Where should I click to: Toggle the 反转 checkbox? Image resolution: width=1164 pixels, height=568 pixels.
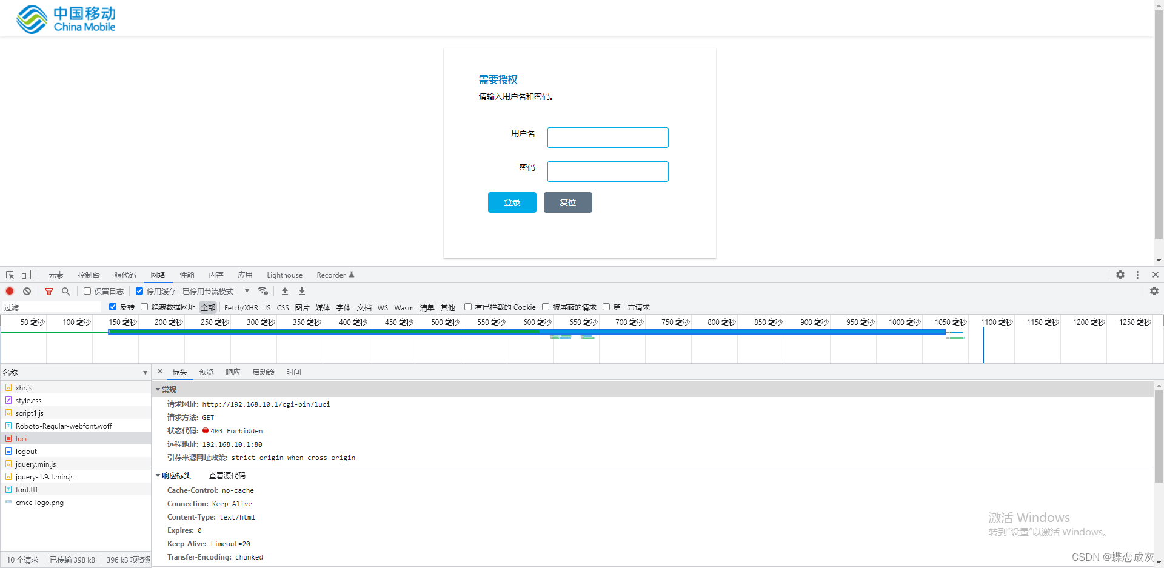coord(113,307)
